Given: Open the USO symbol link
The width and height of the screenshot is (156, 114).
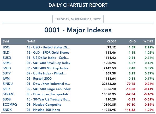Looking at the screenshot, I should point(6,47).
